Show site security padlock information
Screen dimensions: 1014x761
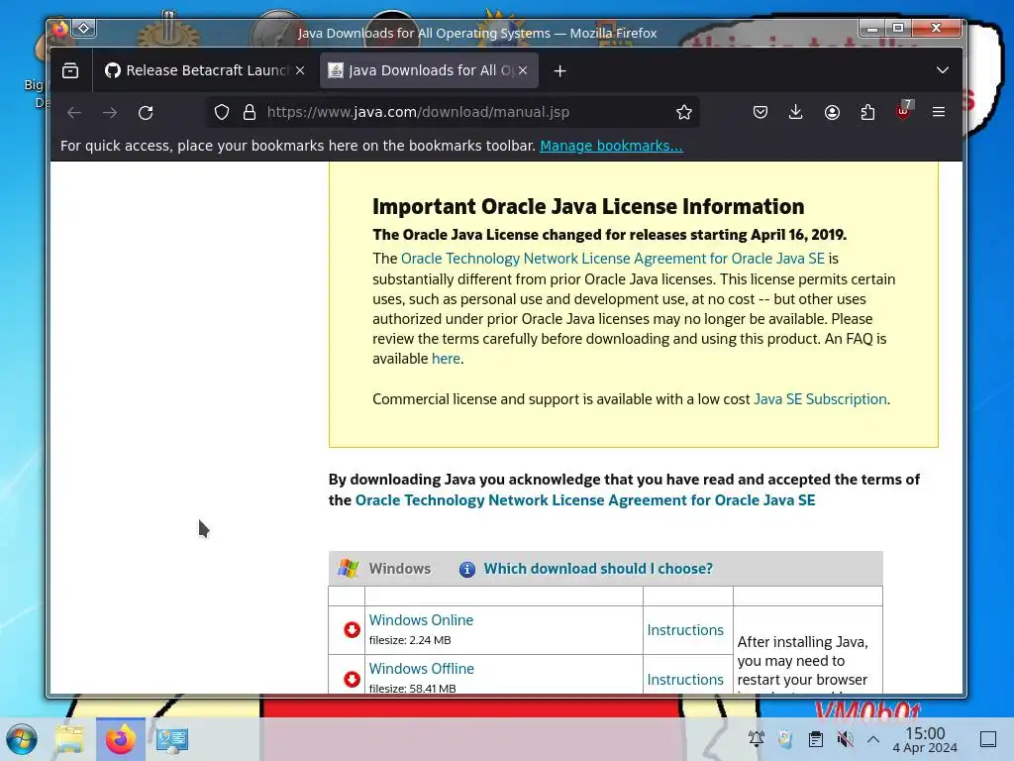pos(249,113)
